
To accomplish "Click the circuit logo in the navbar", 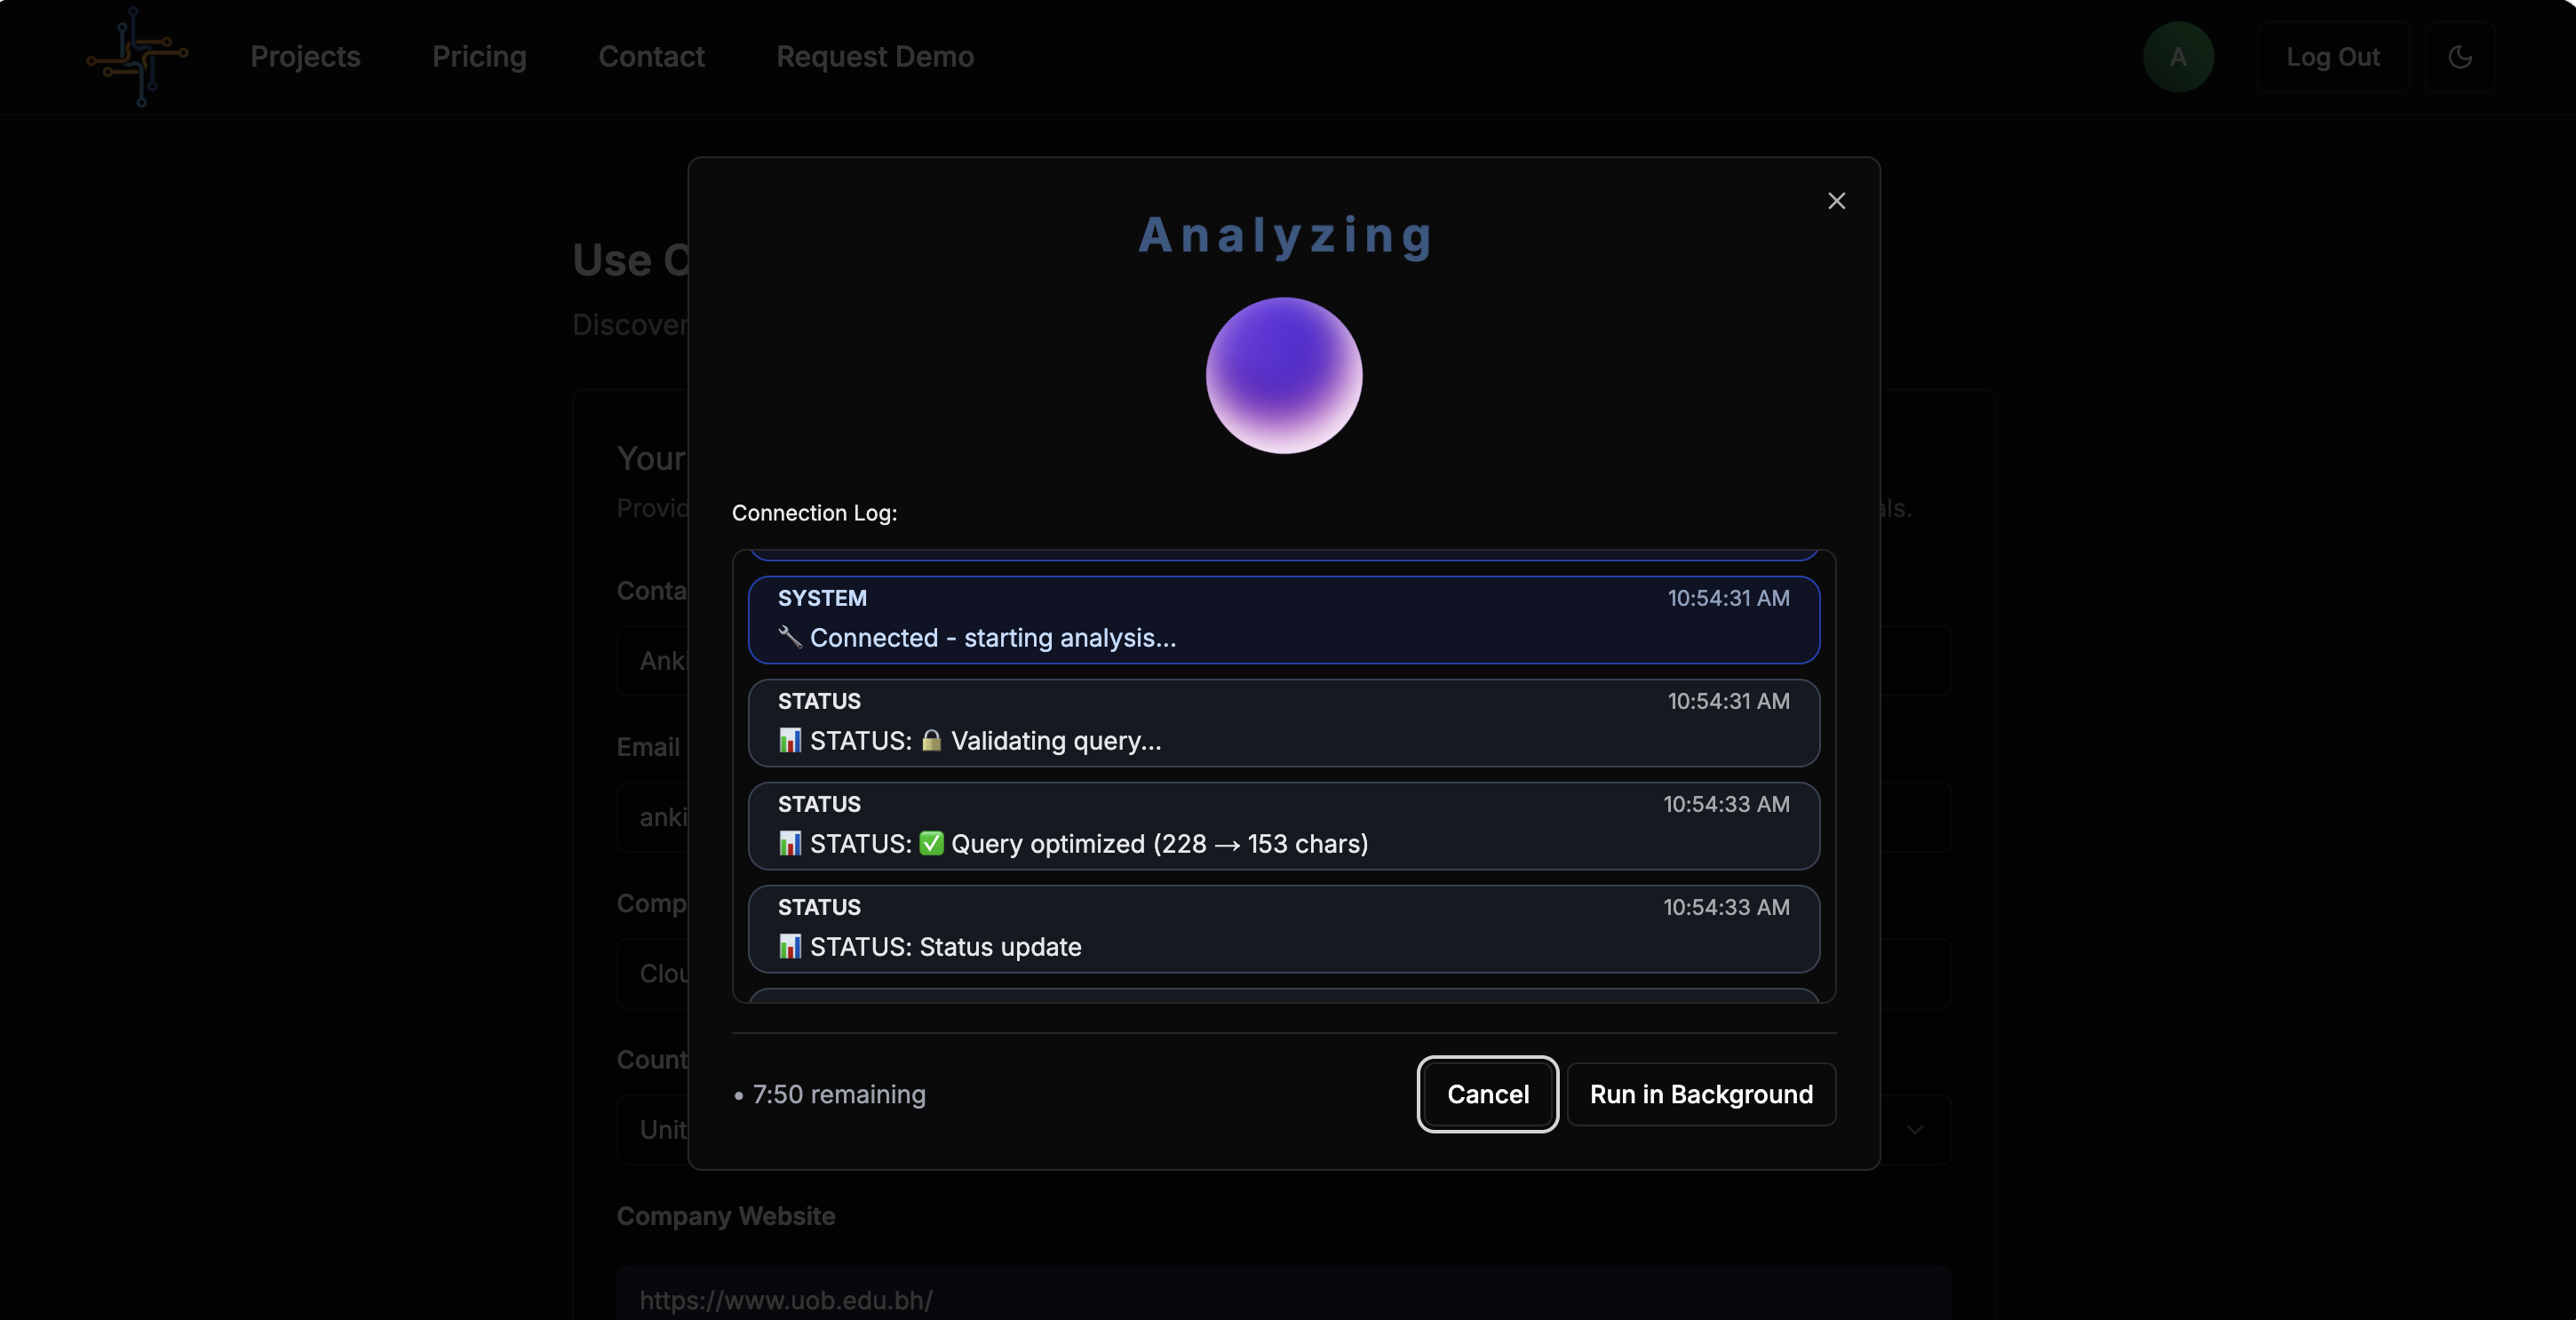I will pyautogui.click(x=137, y=57).
